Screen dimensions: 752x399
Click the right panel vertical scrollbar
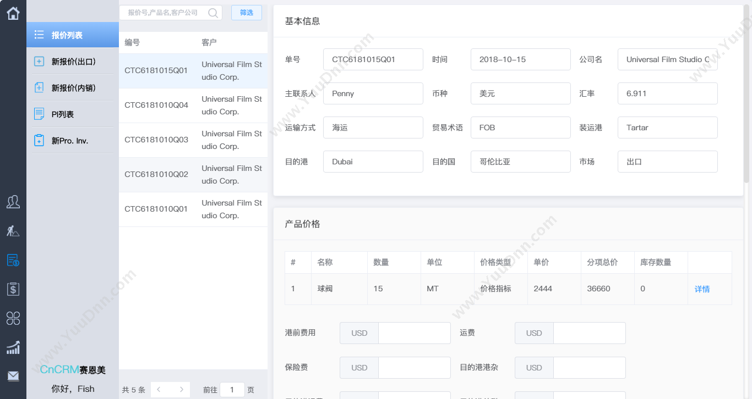tap(746, 93)
